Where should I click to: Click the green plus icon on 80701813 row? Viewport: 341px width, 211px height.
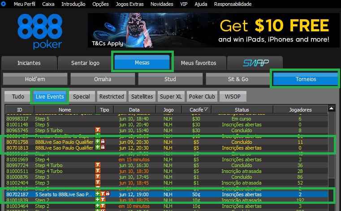point(98,147)
